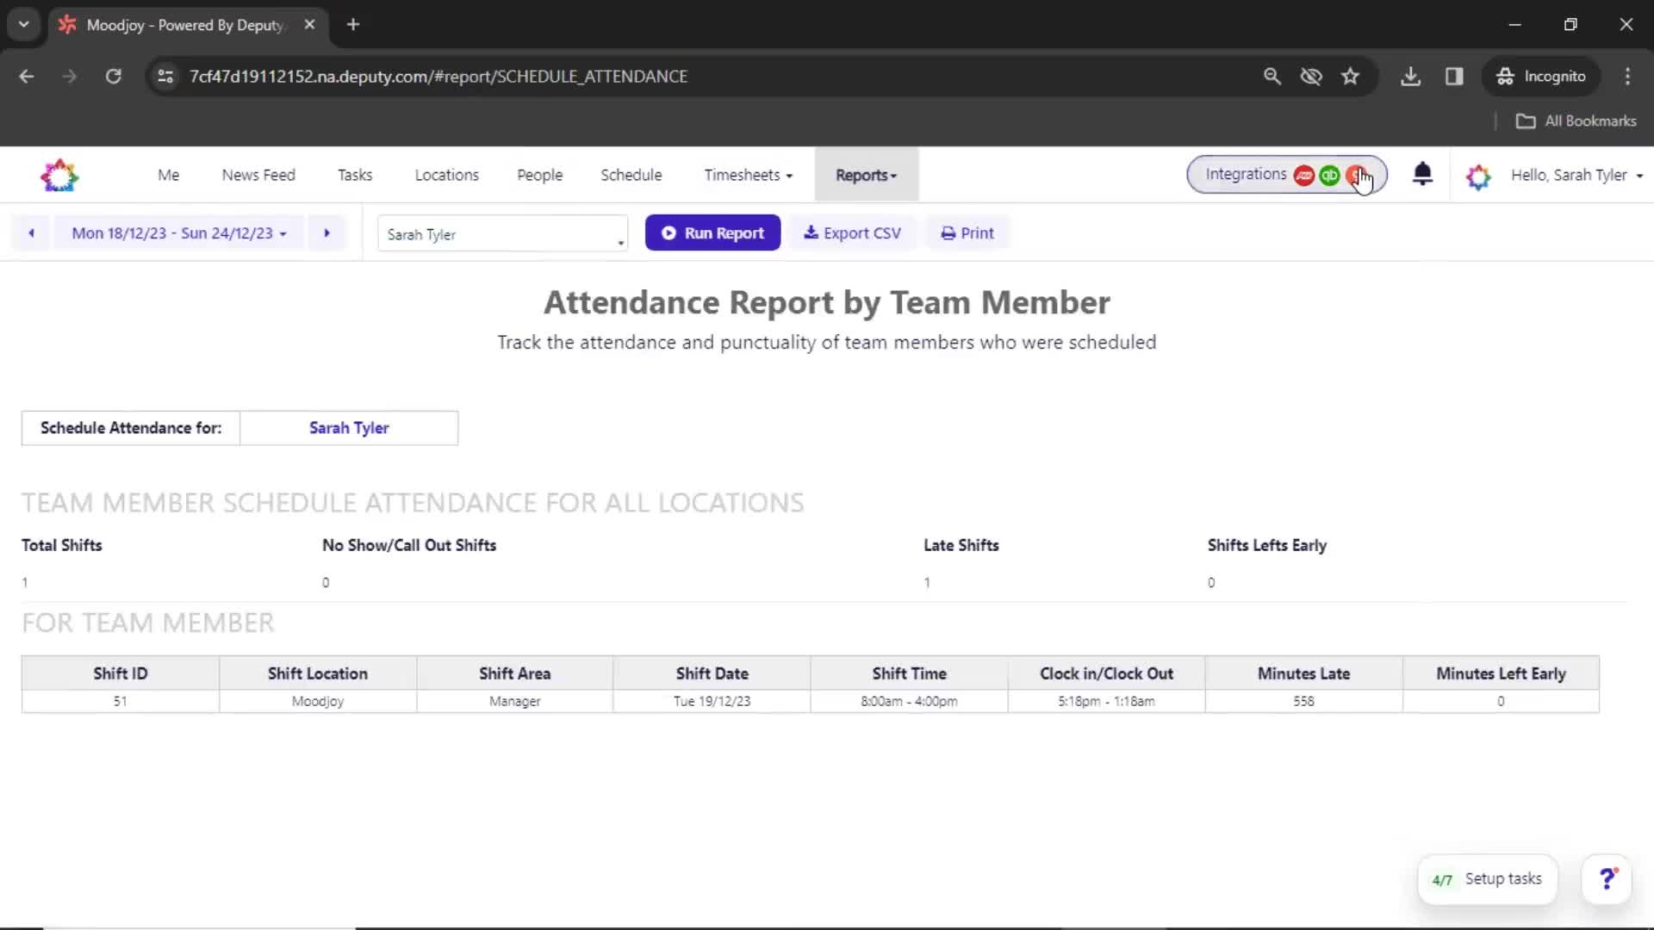This screenshot has width=1654, height=930.
Task: Navigate to previous week arrow
Action: [x=32, y=232]
